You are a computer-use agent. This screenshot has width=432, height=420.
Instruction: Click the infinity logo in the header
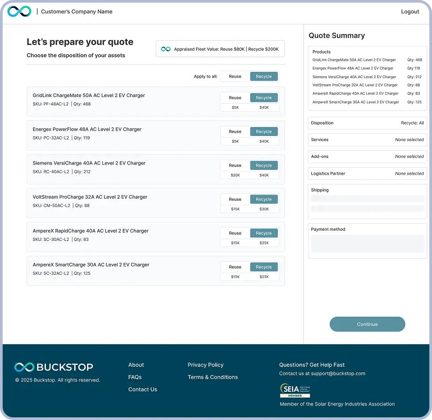tap(19, 11)
